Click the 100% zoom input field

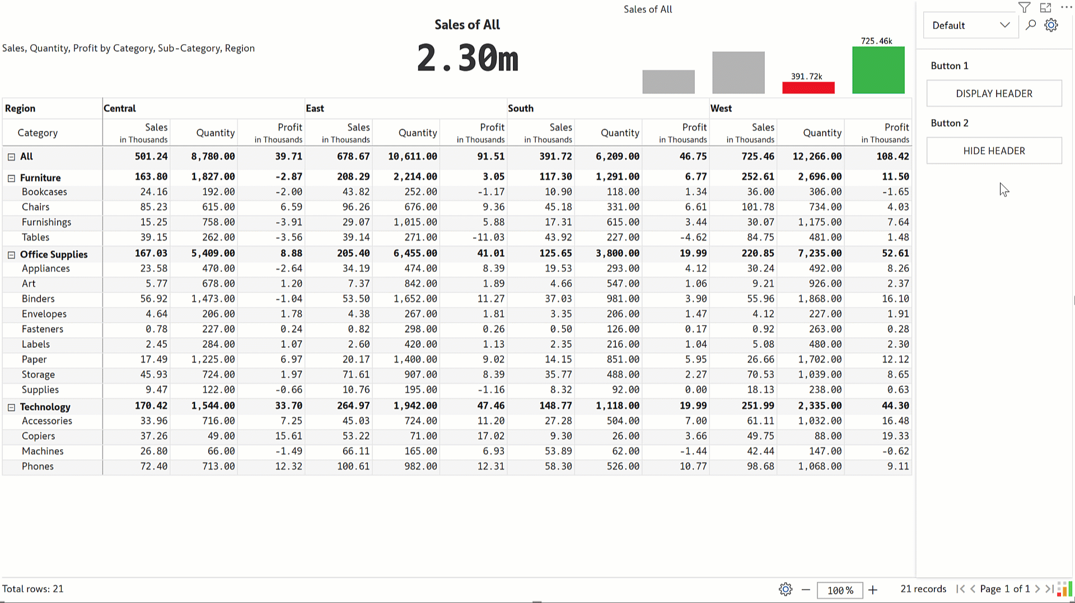(840, 590)
